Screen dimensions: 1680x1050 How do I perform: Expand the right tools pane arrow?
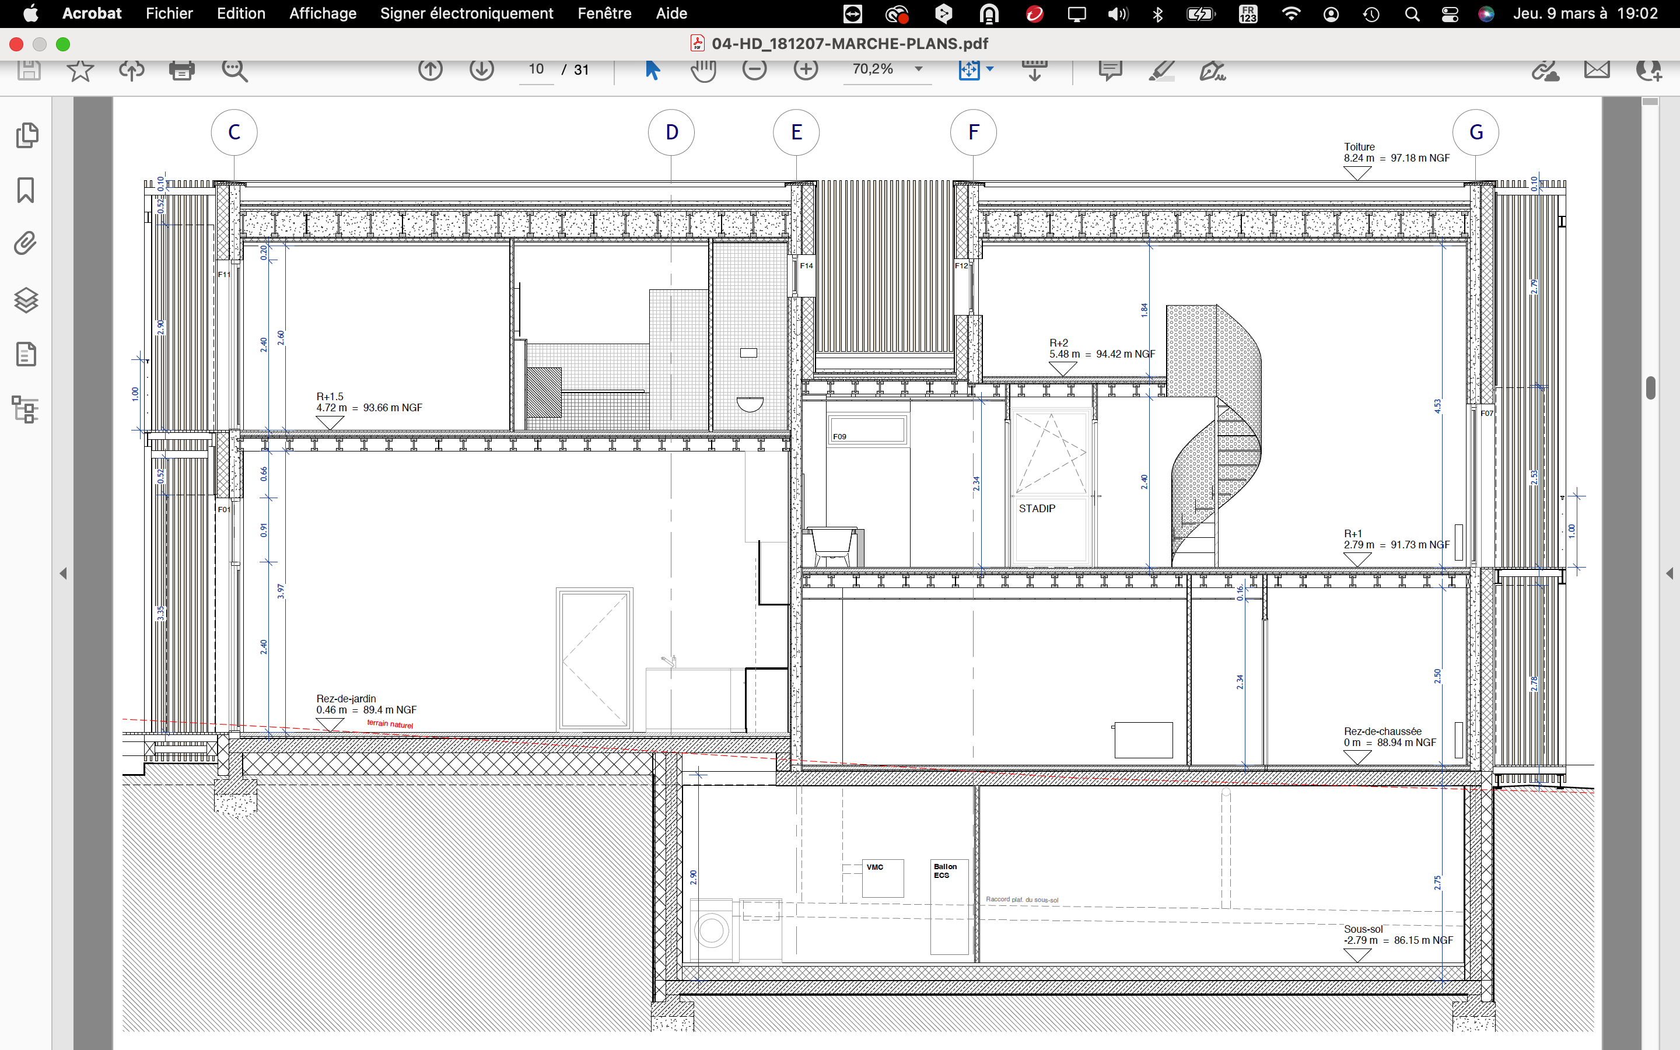[x=1669, y=573]
